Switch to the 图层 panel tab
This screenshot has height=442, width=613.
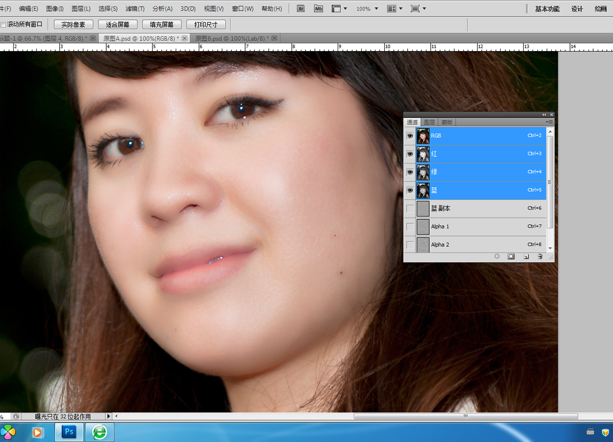pos(430,122)
